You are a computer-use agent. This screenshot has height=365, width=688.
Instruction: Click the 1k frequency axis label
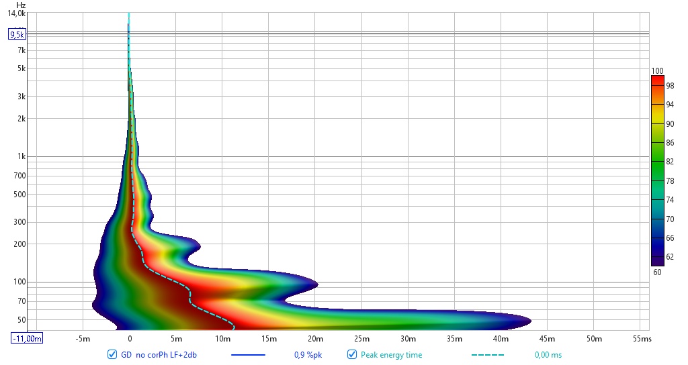pyautogui.click(x=21, y=156)
